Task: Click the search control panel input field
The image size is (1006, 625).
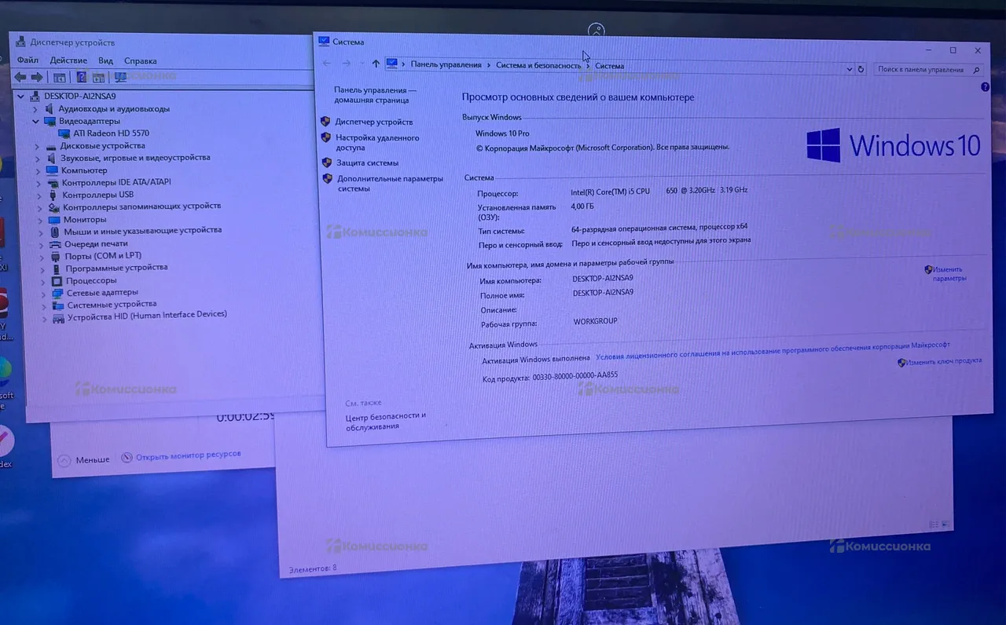Action: (920, 70)
